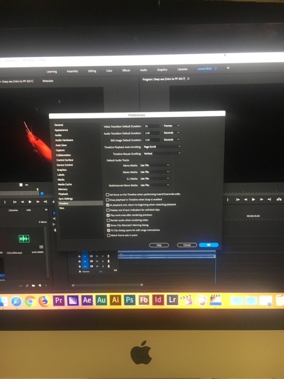Screen dimensions: 284x379
Task: Switch to the Color workspace
Action: [x=109, y=71]
